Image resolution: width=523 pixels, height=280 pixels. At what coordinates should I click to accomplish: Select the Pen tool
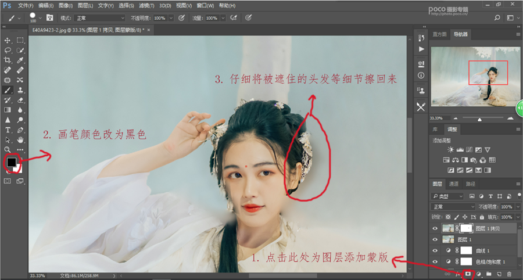pos(20,130)
